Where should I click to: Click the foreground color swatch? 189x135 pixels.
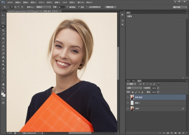pos(3,94)
